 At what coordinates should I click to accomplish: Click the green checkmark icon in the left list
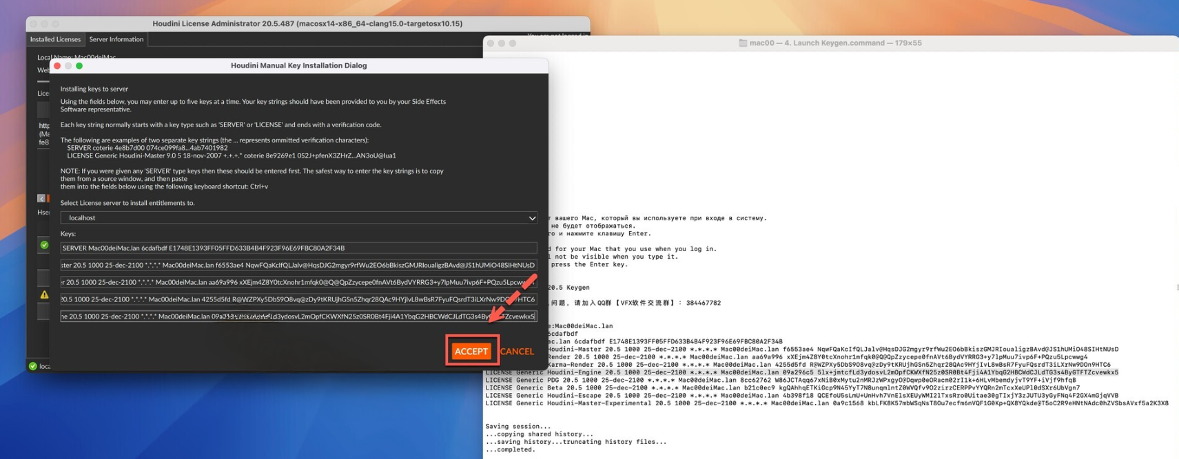coord(44,244)
